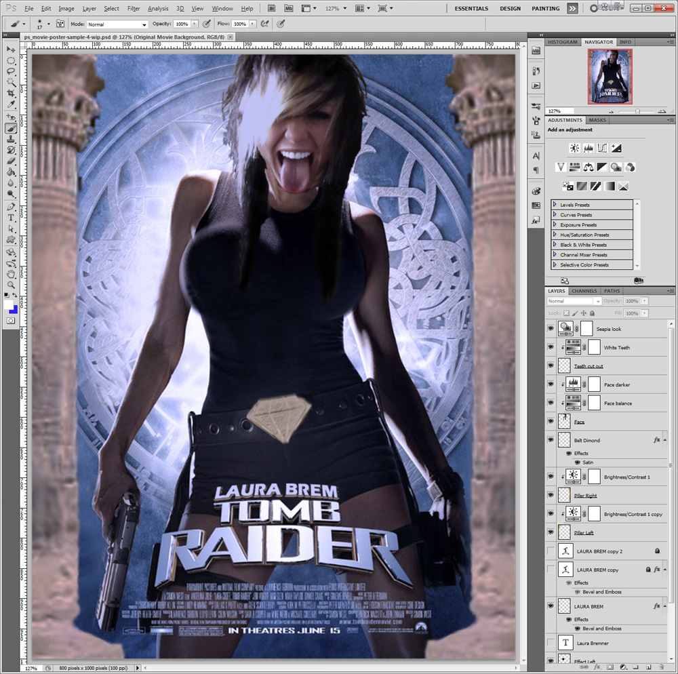Image resolution: width=678 pixels, height=674 pixels.
Task: Open the Info tab
Action: (625, 42)
